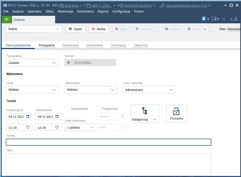Click the Odśwież refresh button
The width and height of the screenshot is (241, 177).
144,29
